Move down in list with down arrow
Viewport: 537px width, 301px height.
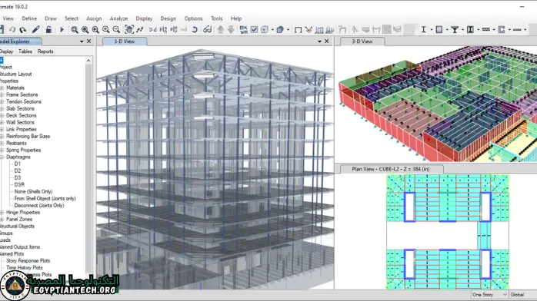pos(231,30)
